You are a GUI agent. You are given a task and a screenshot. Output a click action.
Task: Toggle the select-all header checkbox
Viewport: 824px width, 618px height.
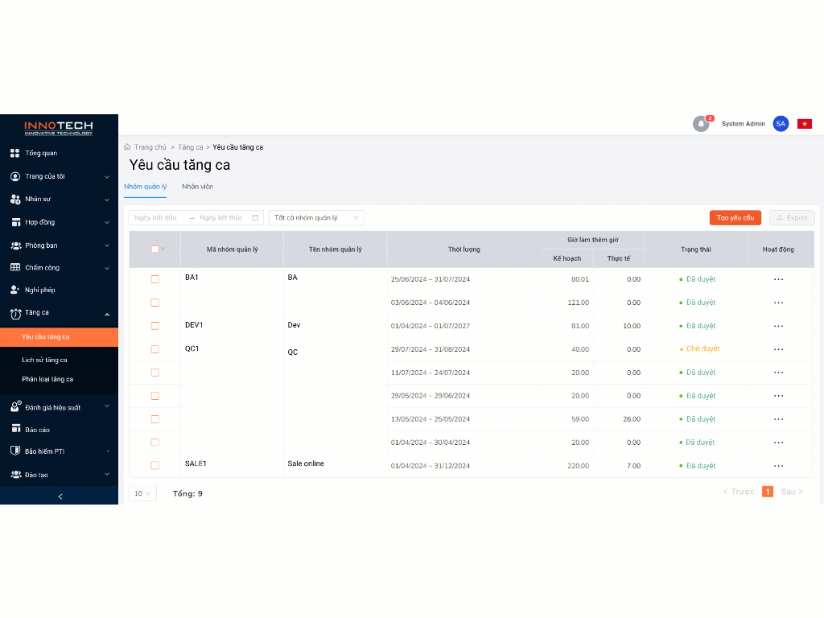(x=155, y=249)
